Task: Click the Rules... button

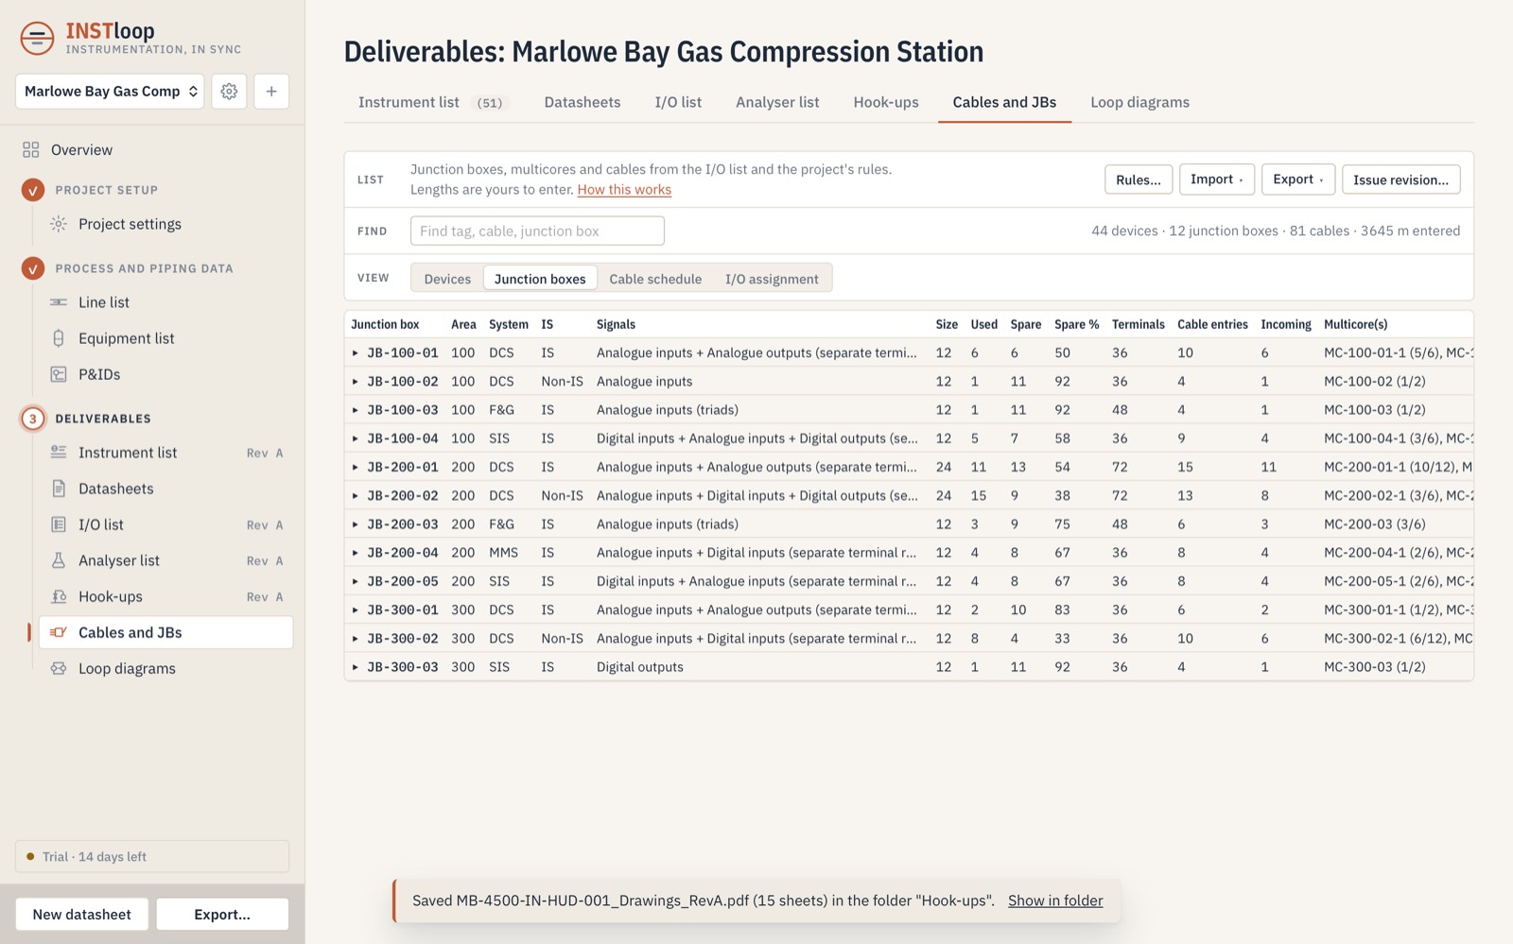Action: click(x=1139, y=180)
